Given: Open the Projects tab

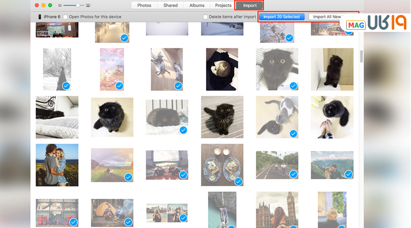Looking at the screenshot, I should [x=223, y=6].
